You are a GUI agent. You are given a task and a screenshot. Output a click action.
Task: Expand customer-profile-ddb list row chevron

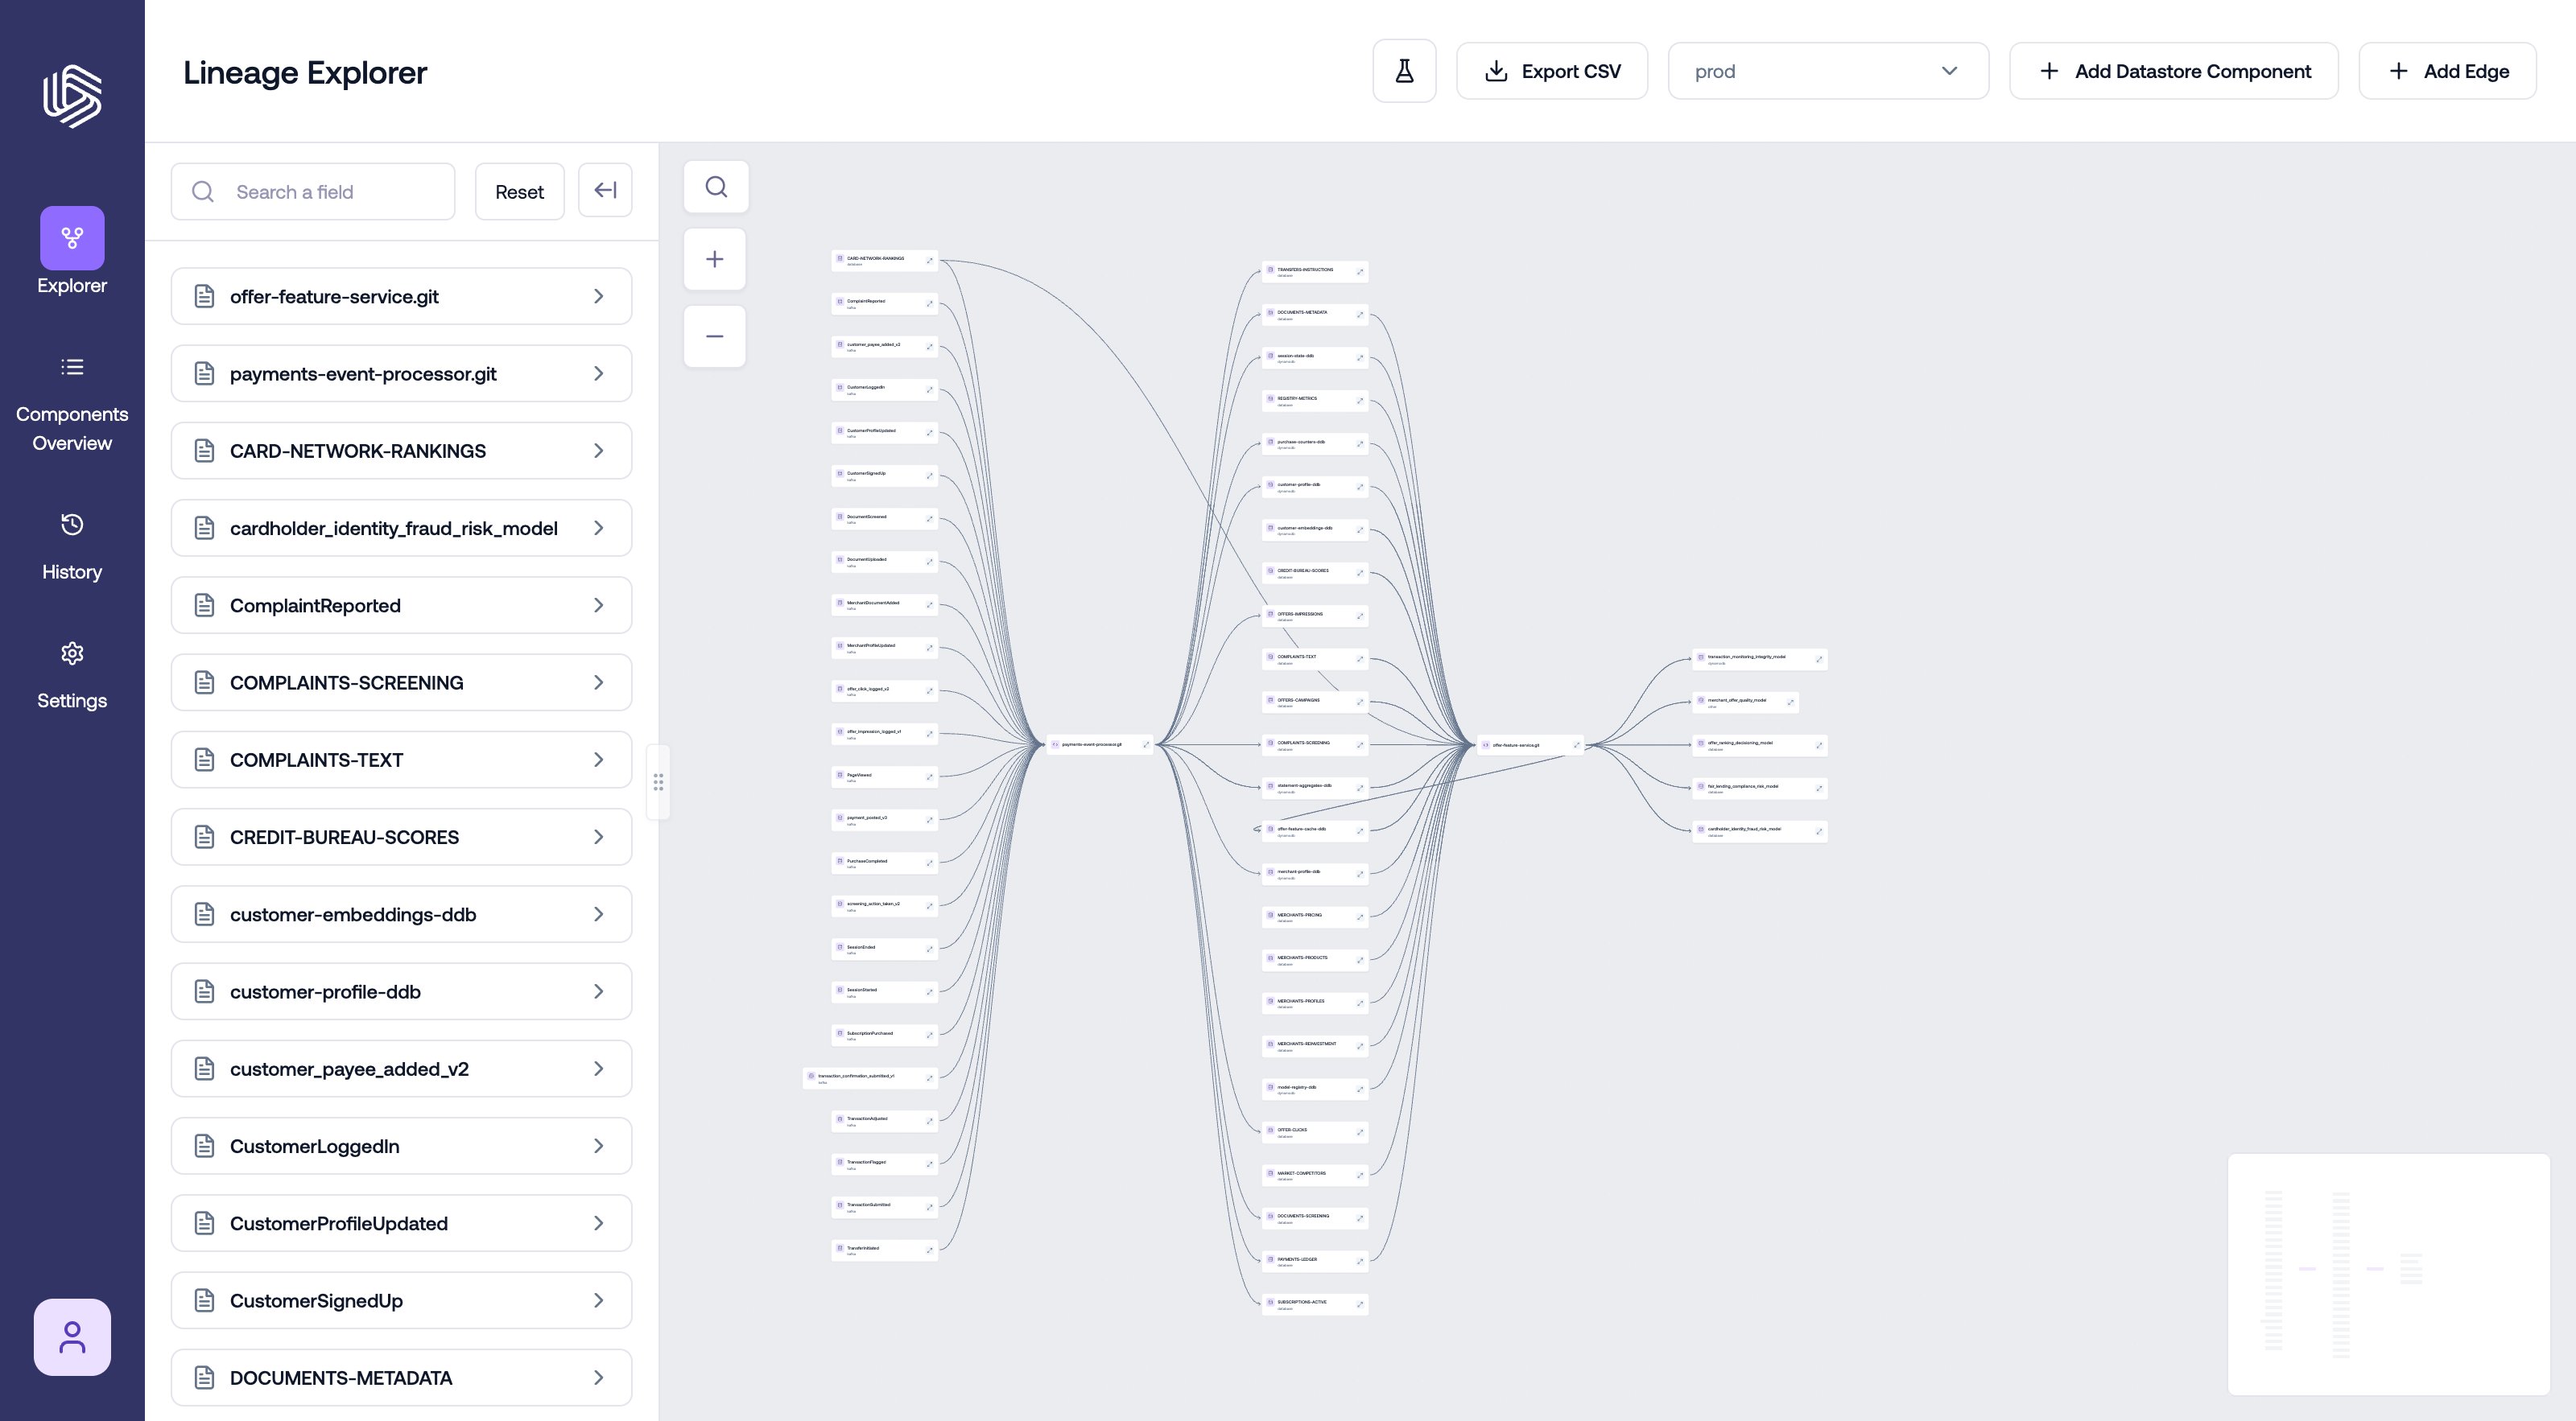[x=598, y=991]
